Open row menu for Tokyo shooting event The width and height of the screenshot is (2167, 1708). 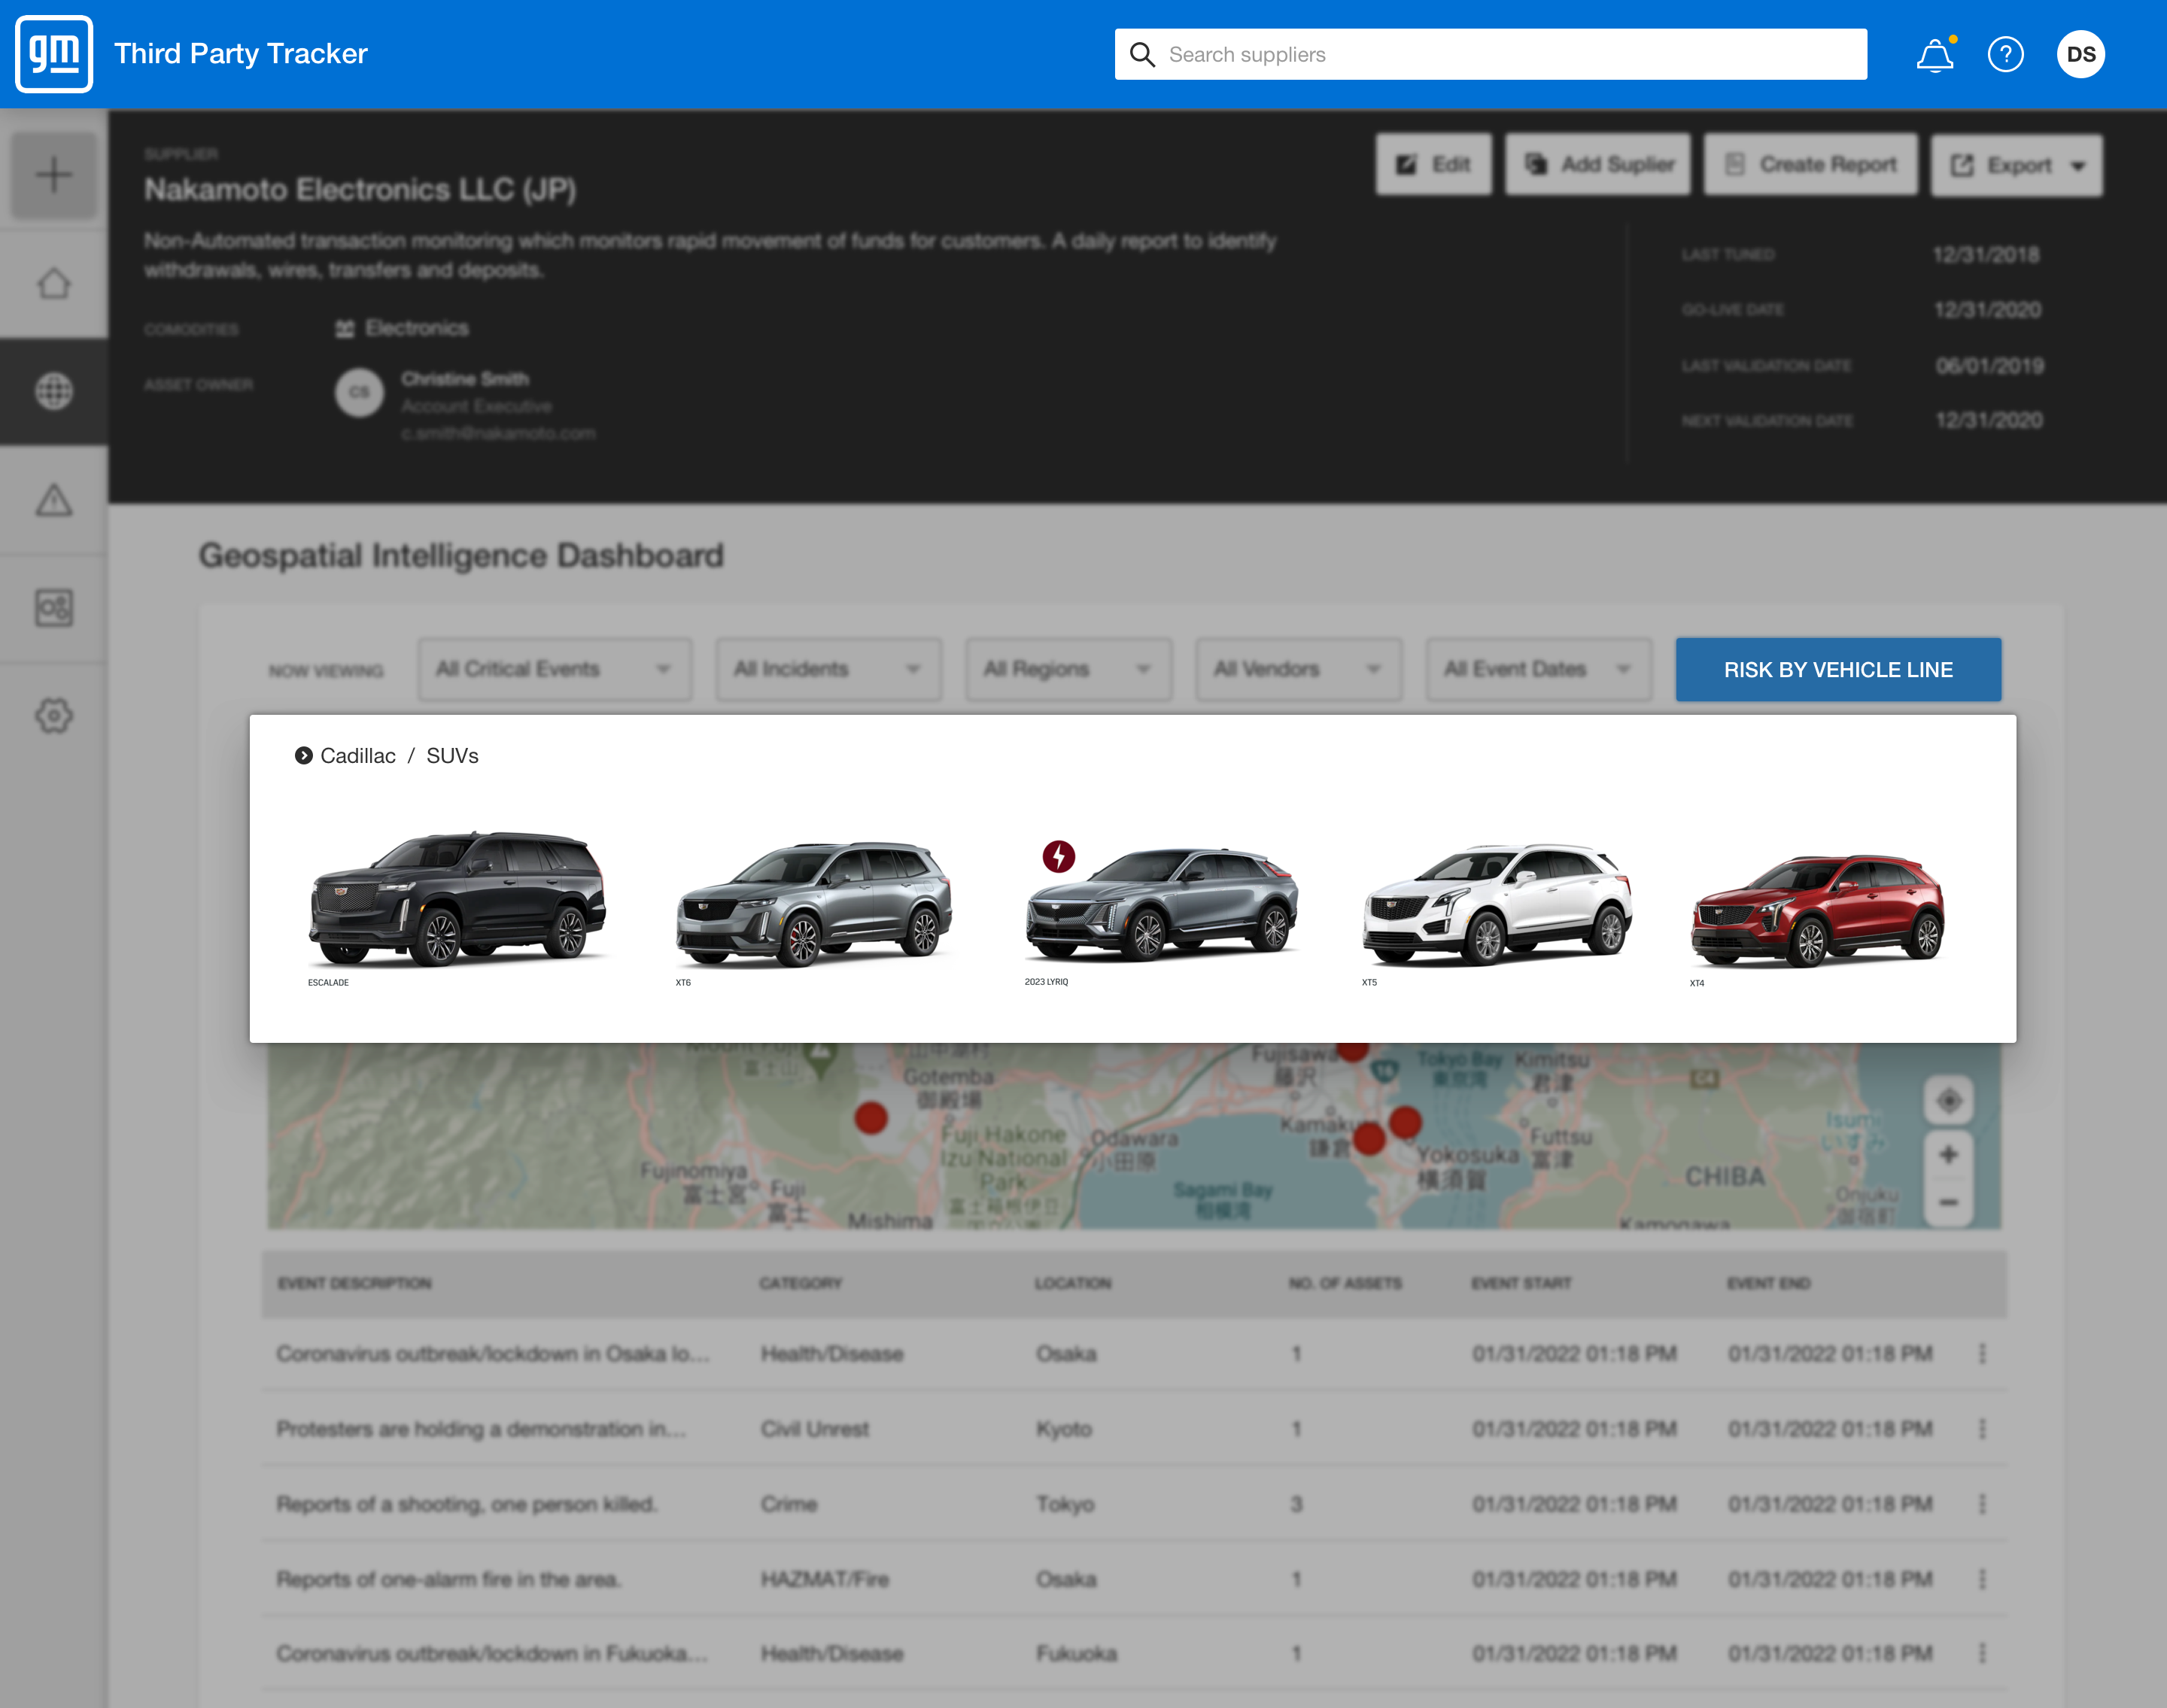(1982, 1504)
